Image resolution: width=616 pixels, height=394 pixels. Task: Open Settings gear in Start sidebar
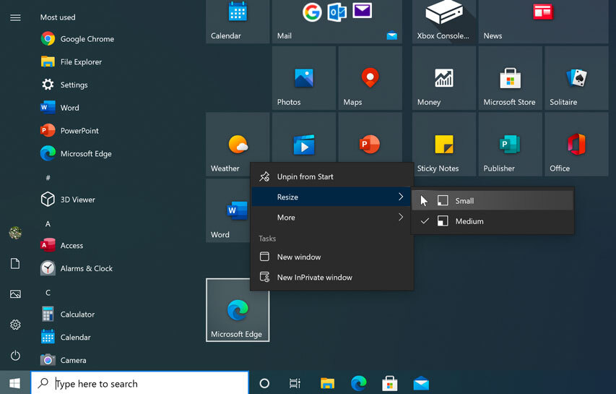(15, 325)
